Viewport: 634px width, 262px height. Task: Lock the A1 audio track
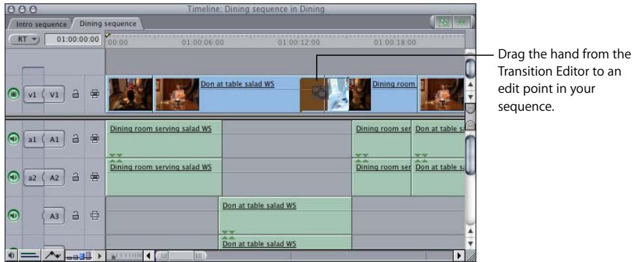(76, 139)
